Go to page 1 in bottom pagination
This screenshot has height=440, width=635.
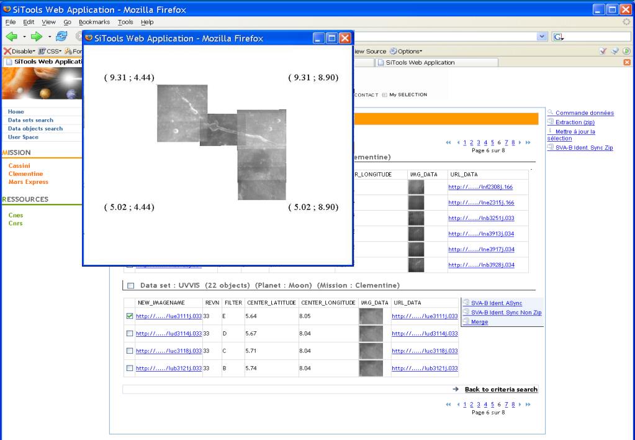[x=464, y=405]
